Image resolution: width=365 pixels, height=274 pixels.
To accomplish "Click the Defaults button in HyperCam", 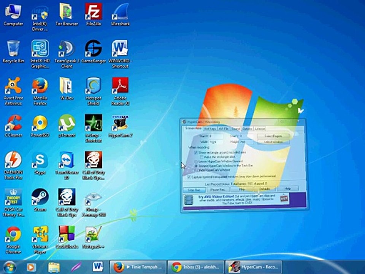I will (x=265, y=189).
